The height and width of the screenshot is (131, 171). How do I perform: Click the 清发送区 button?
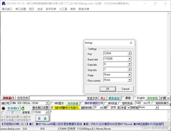click(114, 98)
